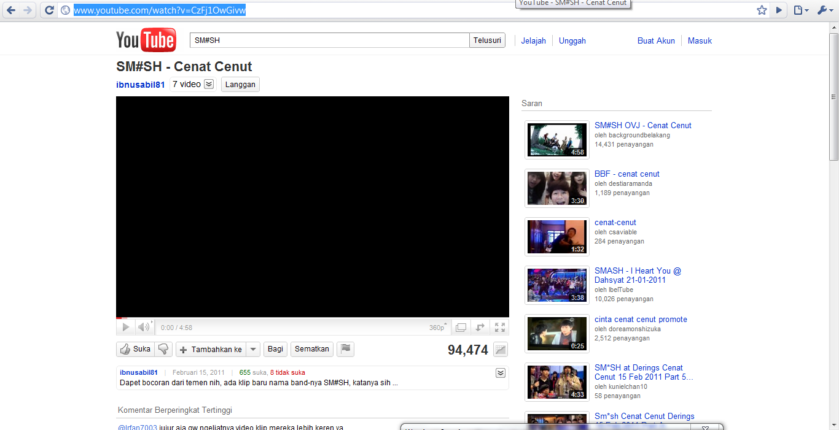Open the SM#SH OVJ - Cenat Cenut link

click(x=643, y=125)
